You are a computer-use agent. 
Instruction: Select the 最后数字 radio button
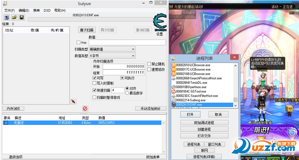pyautogui.click(x=127, y=93)
